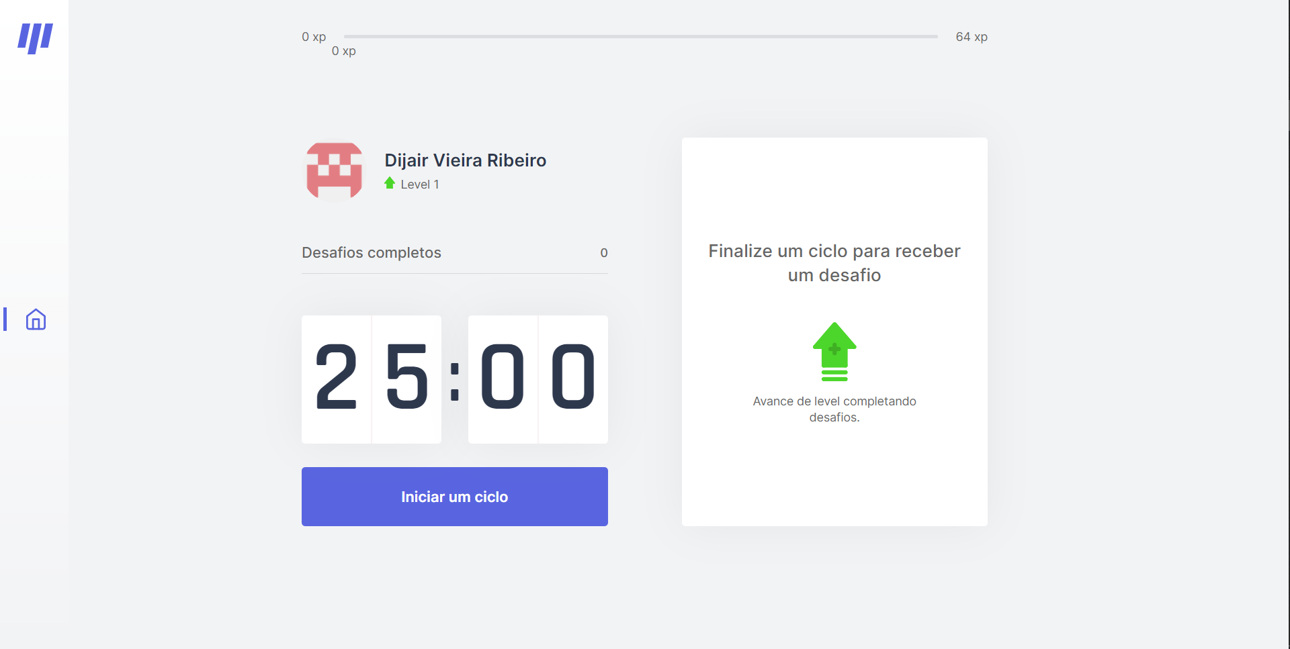The height and width of the screenshot is (649, 1290).
Task: Click the completed challenges count 0
Action: pyautogui.click(x=604, y=253)
